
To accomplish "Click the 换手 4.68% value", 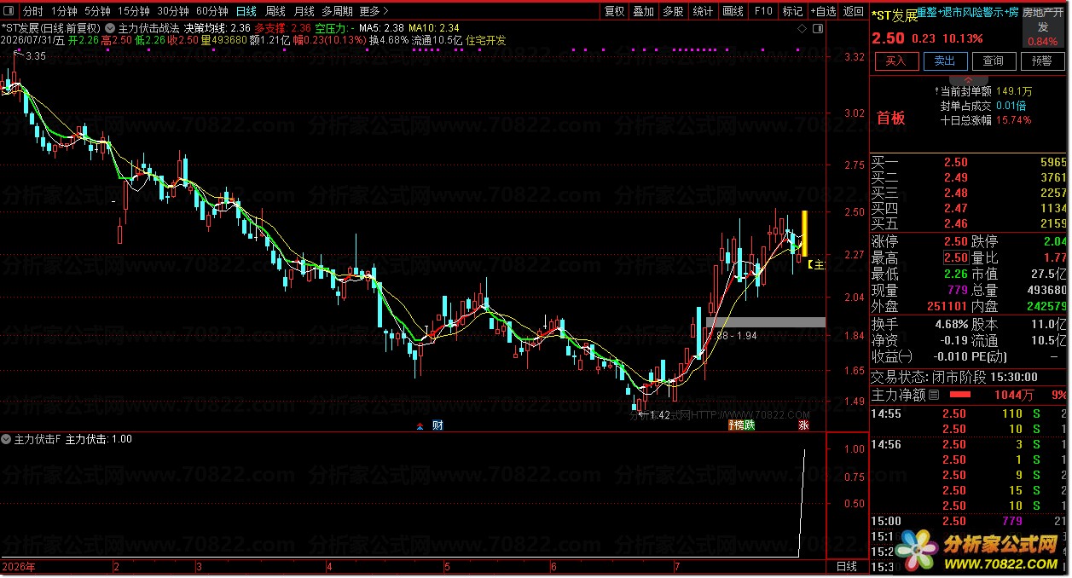I will click(x=950, y=324).
